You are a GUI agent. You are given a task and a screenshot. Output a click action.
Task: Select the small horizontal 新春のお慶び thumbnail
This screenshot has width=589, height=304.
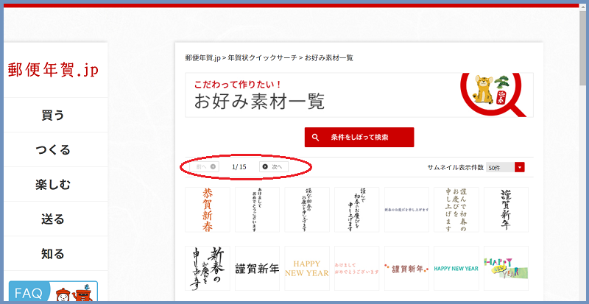click(406, 210)
